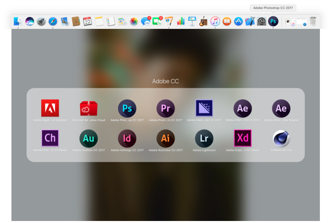Restore the minimized iTunes window in Dock
Image resolution: width=330 pixels, height=223 pixels.
pyautogui.click(x=290, y=22)
